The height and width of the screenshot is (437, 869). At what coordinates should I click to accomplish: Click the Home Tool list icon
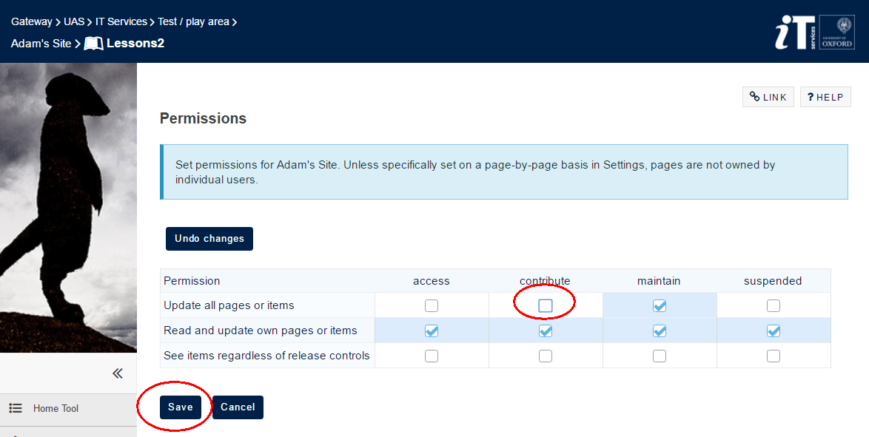tap(16, 408)
